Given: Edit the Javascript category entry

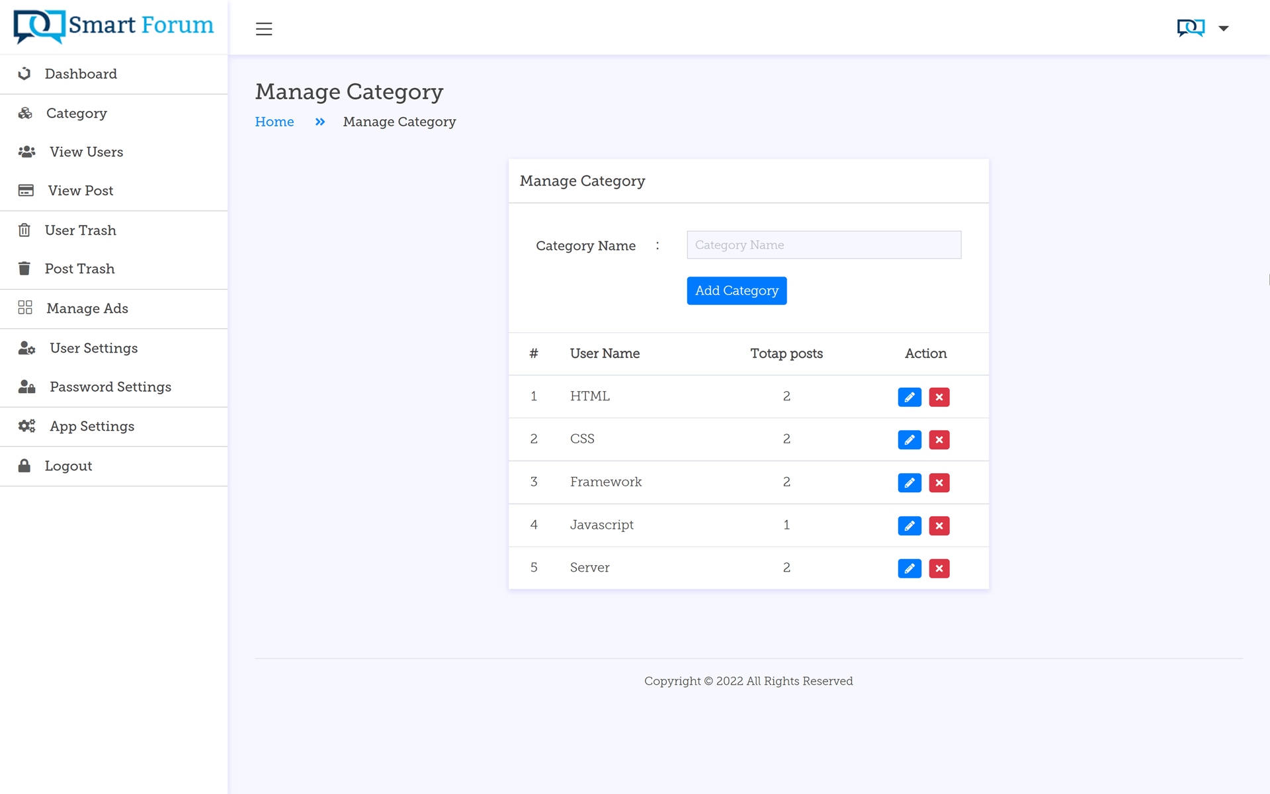Looking at the screenshot, I should coord(910,525).
